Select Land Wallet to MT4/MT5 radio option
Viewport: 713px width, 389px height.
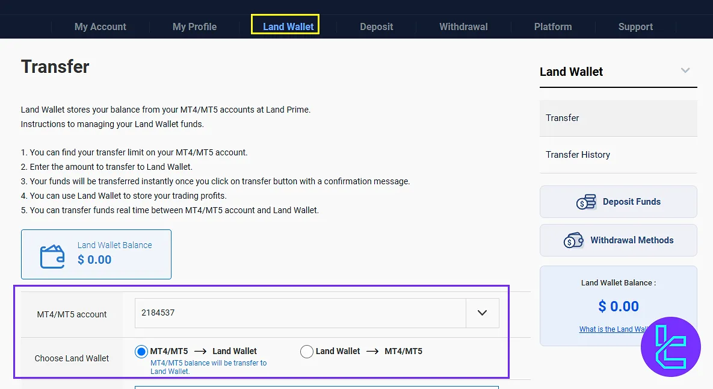[307, 352]
